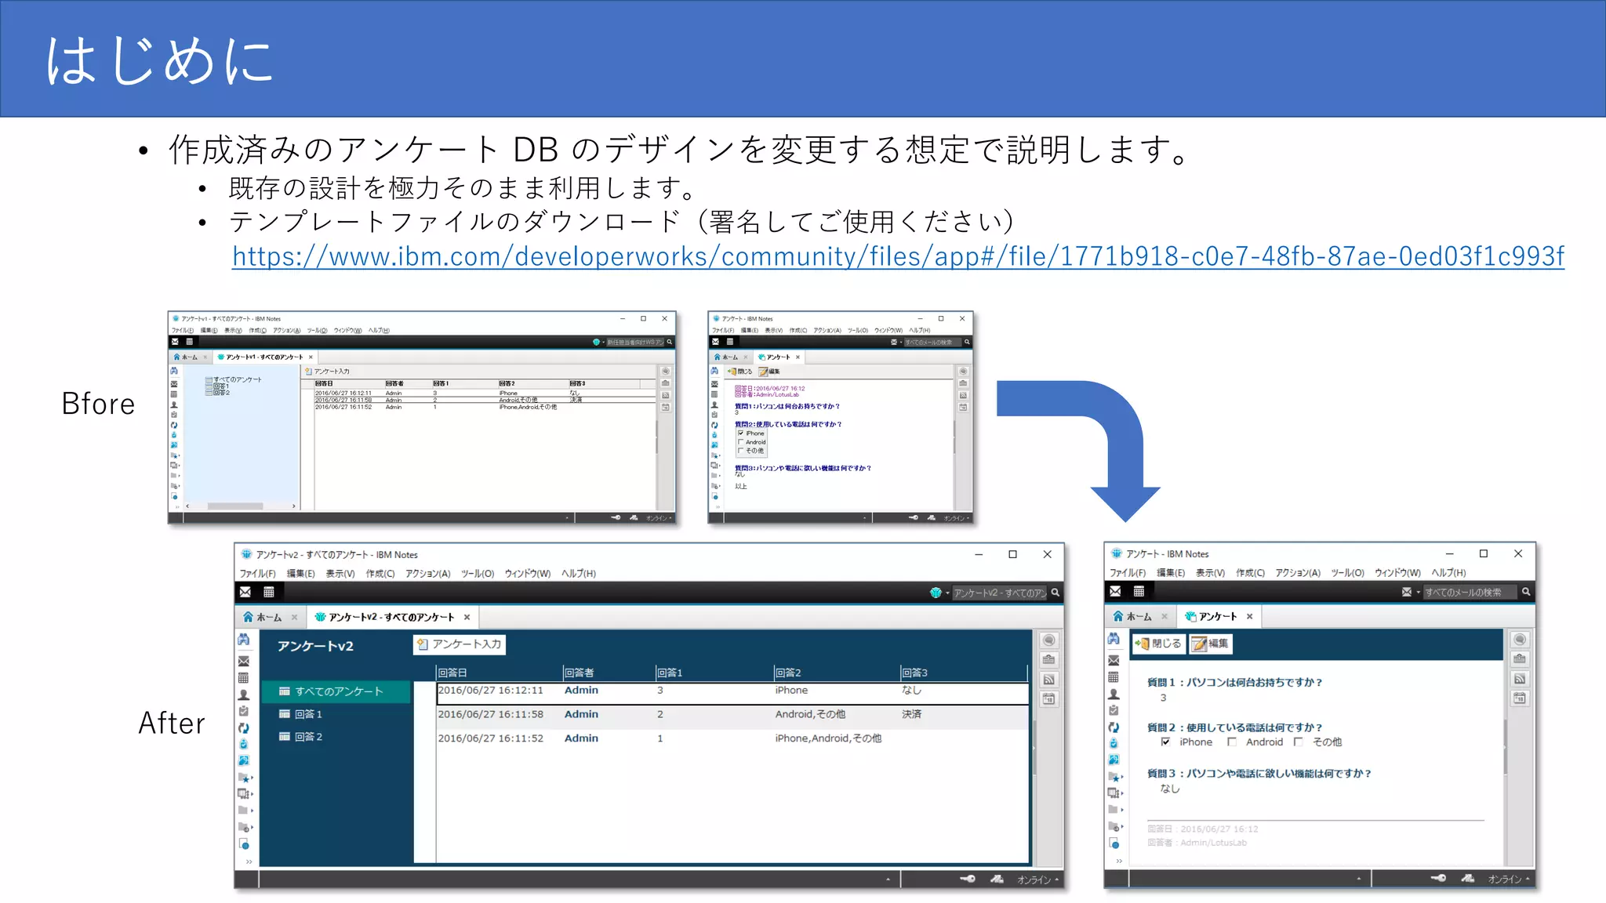Open ファイル(F) menu in アンケートv2 window
Screen dimensions: 1606x903
pyautogui.click(x=257, y=574)
